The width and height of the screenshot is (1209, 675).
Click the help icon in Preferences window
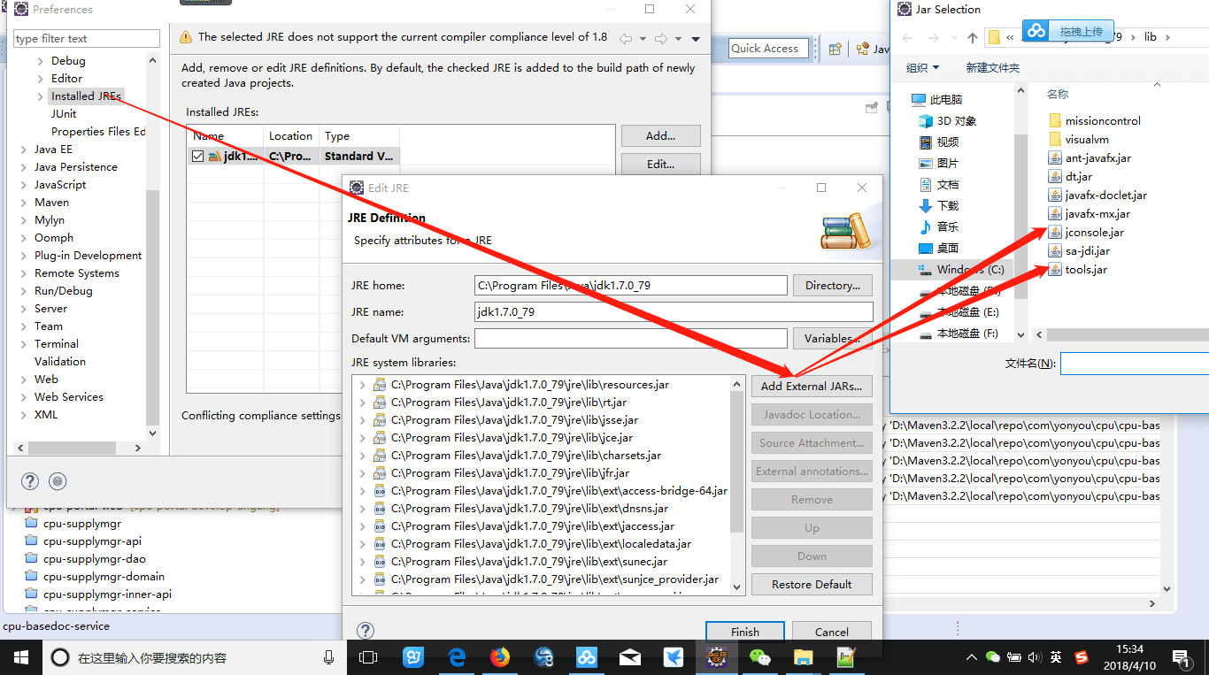tap(29, 480)
